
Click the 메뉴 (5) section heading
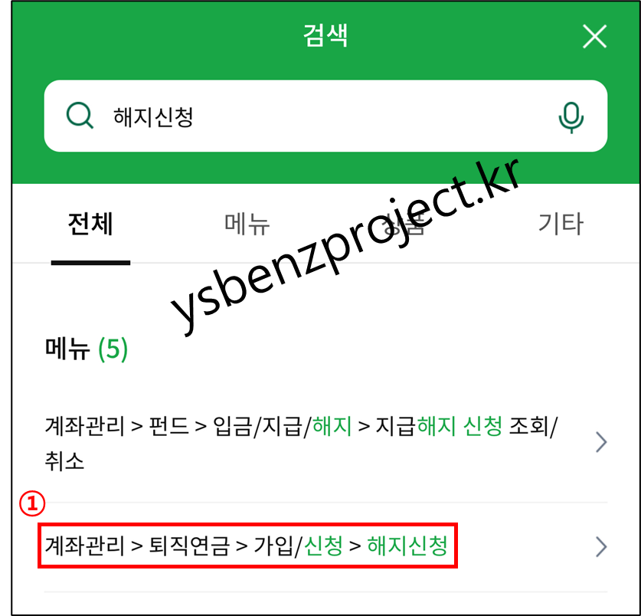pos(87,349)
